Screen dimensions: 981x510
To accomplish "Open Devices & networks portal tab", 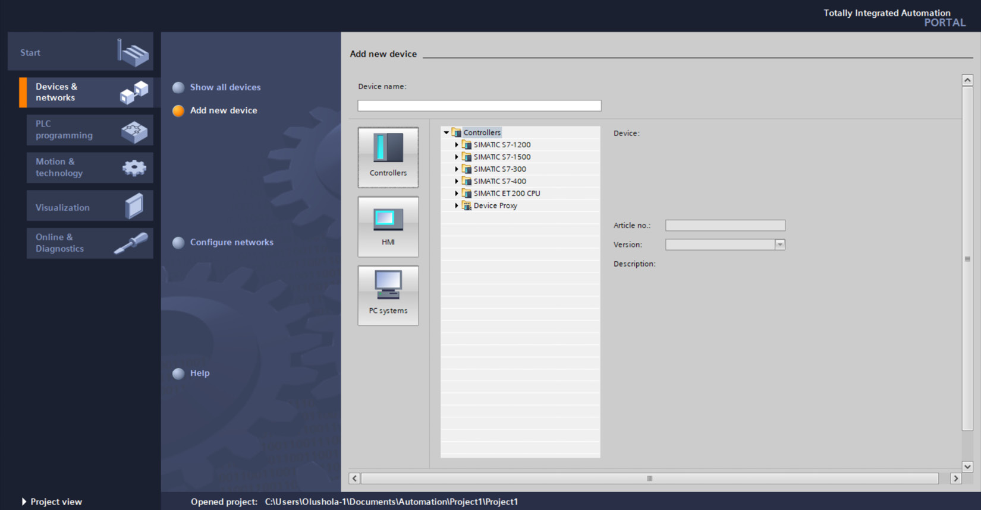I will [86, 92].
